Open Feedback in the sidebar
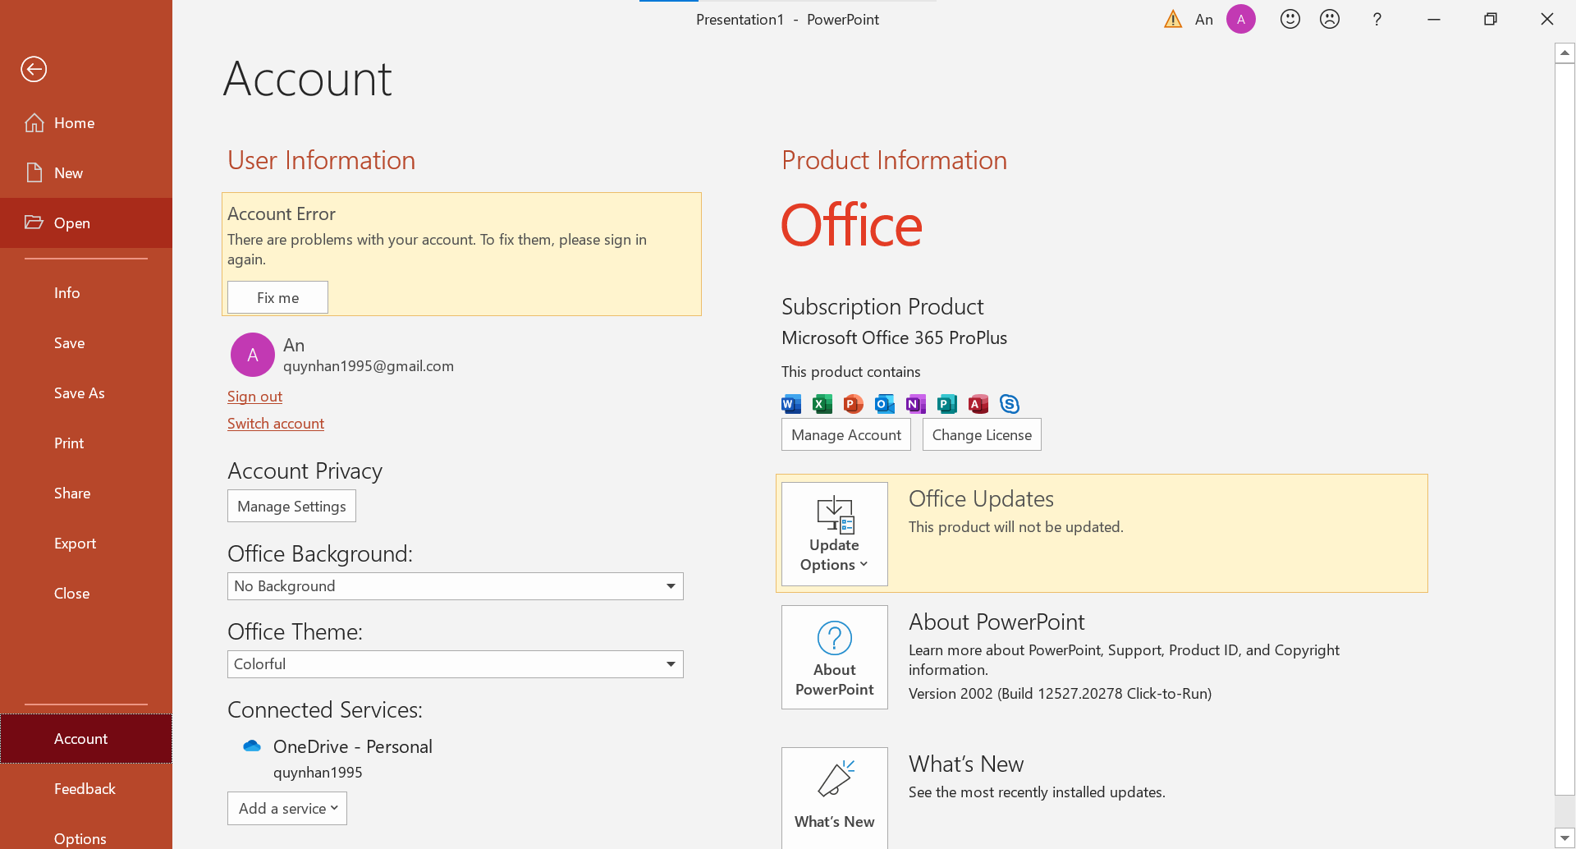1576x849 pixels. click(86, 789)
